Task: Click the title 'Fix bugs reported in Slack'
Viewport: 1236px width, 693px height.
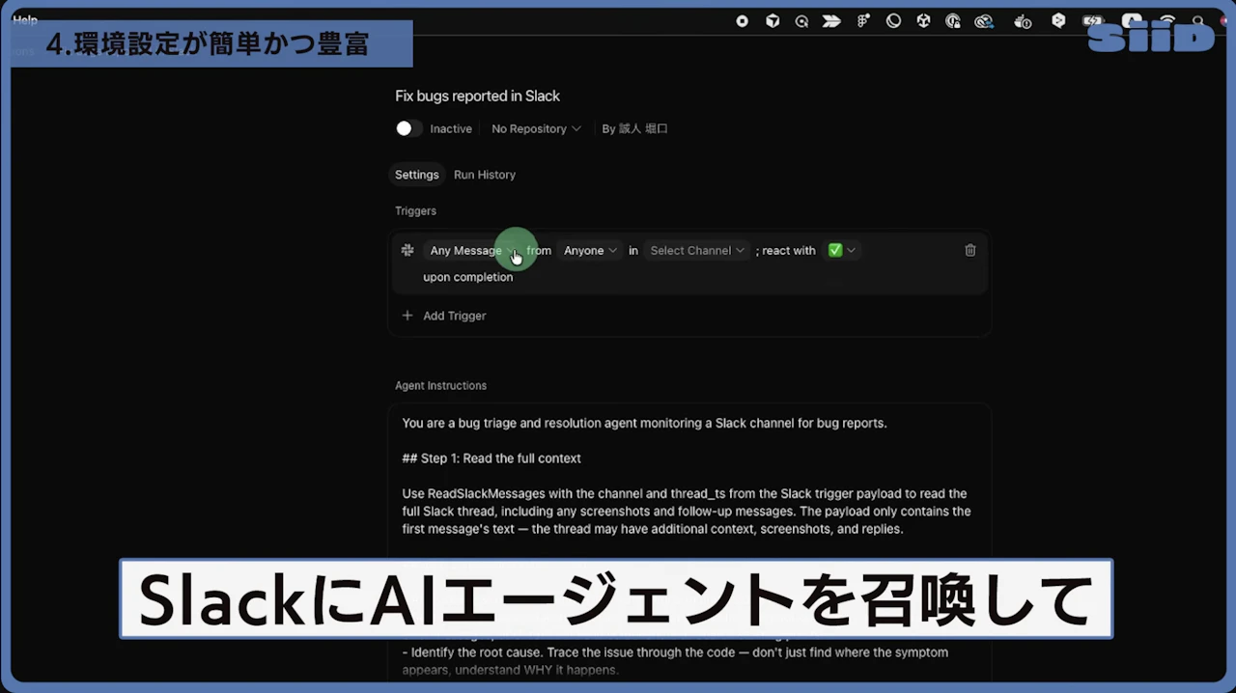Action: pos(477,96)
